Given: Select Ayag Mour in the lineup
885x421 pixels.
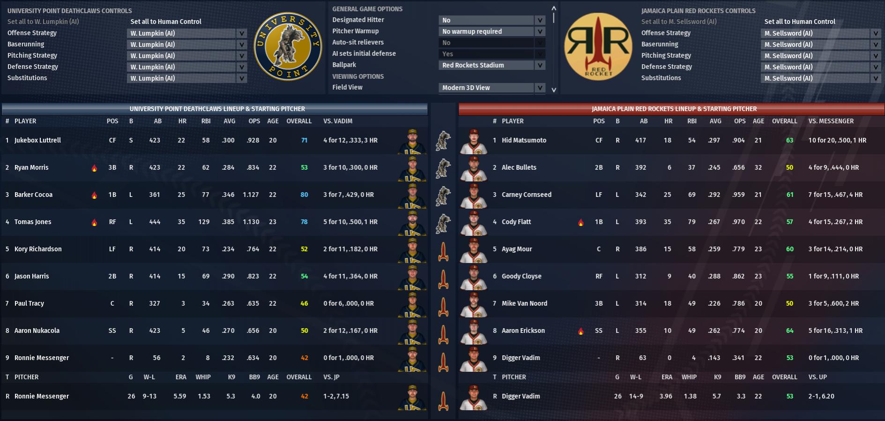Looking at the screenshot, I should coord(517,249).
